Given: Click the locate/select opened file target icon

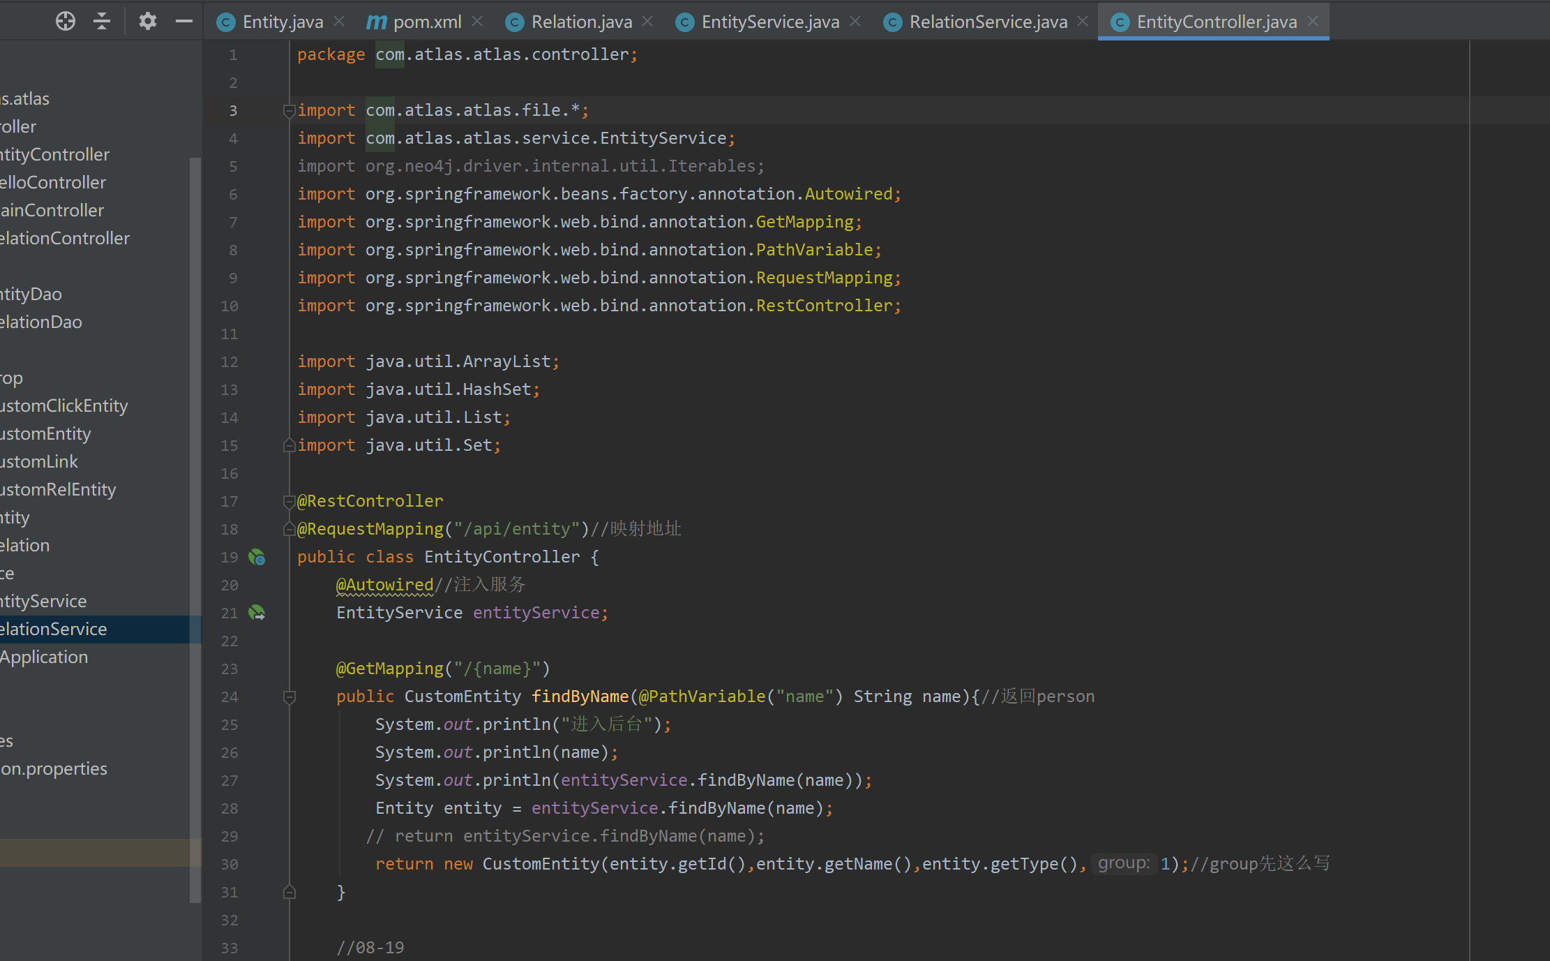Looking at the screenshot, I should point(66,22).
